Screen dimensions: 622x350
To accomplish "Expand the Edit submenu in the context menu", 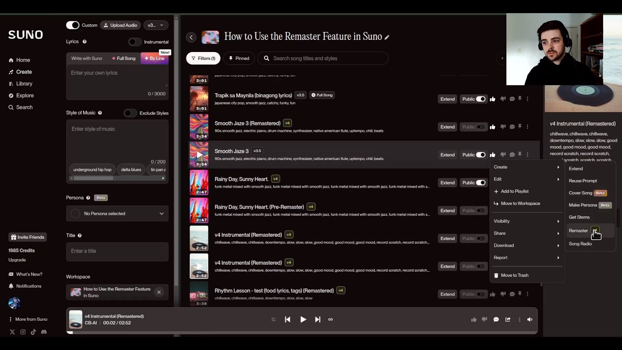I will tap(527, 179).
